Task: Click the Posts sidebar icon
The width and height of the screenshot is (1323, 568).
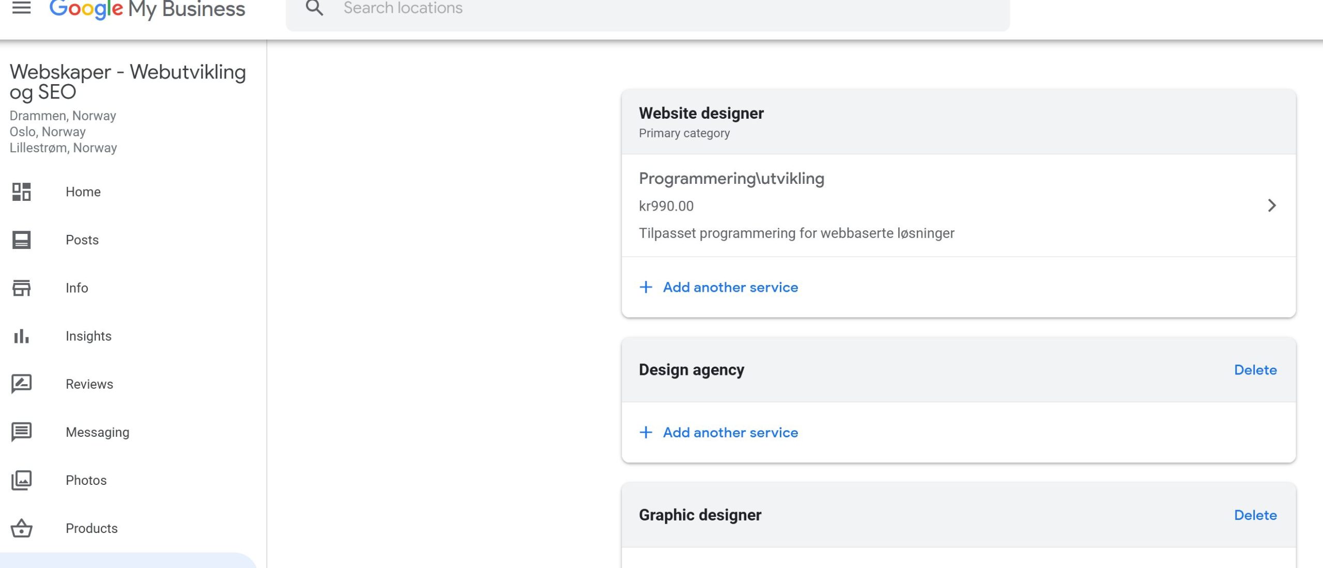Action: click(x=21, y=240)
